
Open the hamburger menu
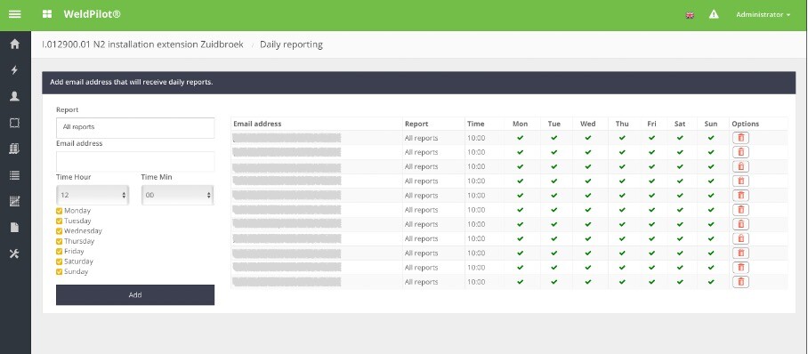[x=15, y=14]
